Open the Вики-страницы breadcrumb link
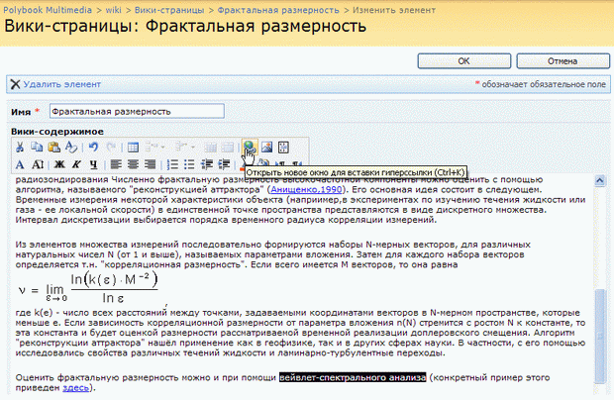 click(169, 10)
